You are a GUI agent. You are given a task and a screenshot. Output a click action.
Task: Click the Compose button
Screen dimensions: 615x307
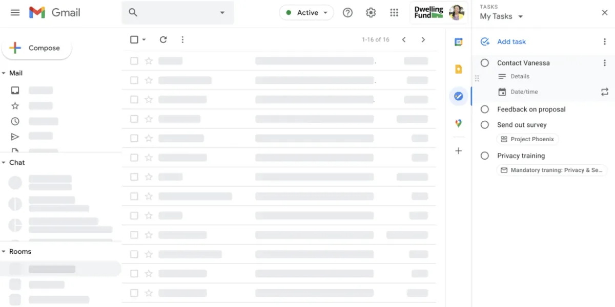36,48
